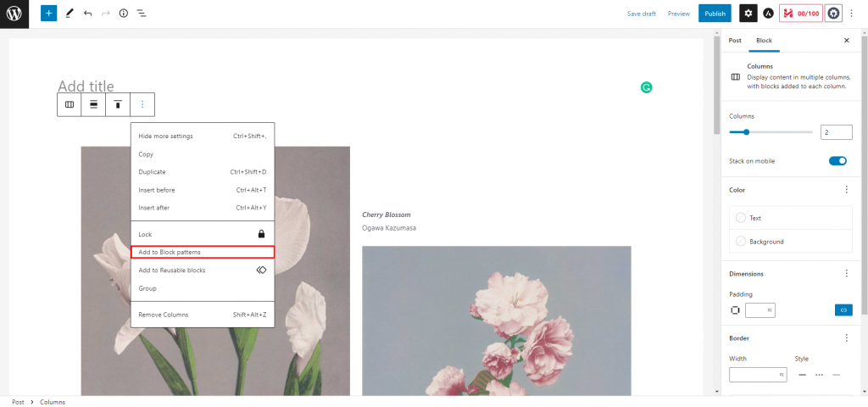This screenshot has height=407, width=868.
Task: Open Text color swatch option
Action: pyautogui.click(x=791, y=218)
